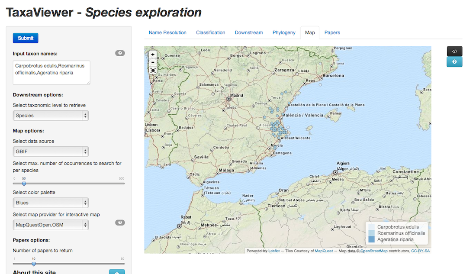
Task: Open the color palette dropdown showing Blues
Action: tap(51, 202)
